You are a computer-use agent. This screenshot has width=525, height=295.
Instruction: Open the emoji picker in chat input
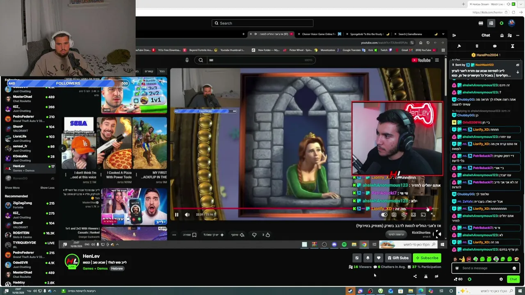coord(514,268)
